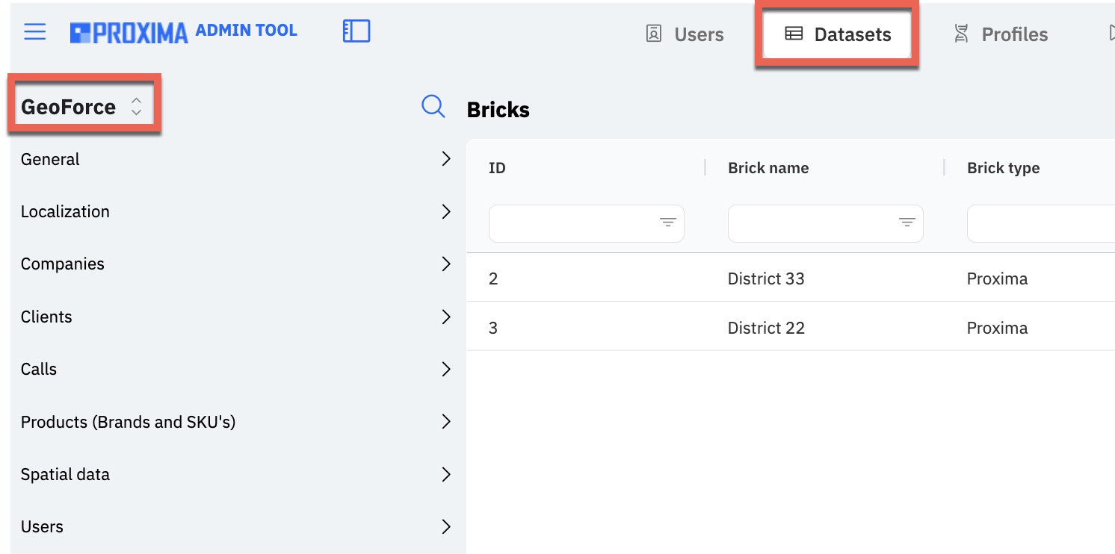Sort by the Brick name column header
This screenshot has width=1115, height=554.
[768, 168]
